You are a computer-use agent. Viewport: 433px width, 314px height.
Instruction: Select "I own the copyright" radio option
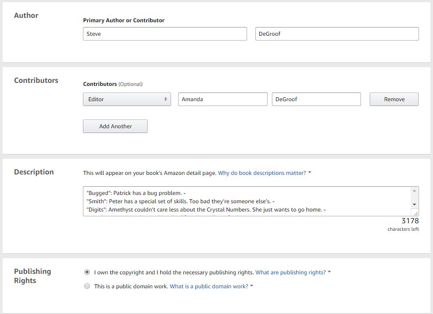(87, 272)
